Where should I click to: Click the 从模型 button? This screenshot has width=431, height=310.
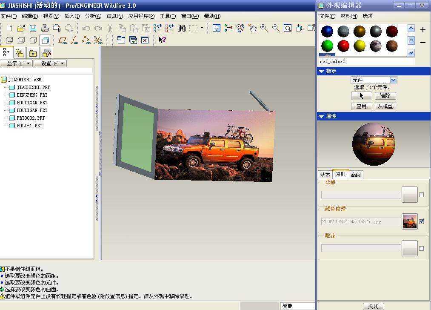pos(385,106)
